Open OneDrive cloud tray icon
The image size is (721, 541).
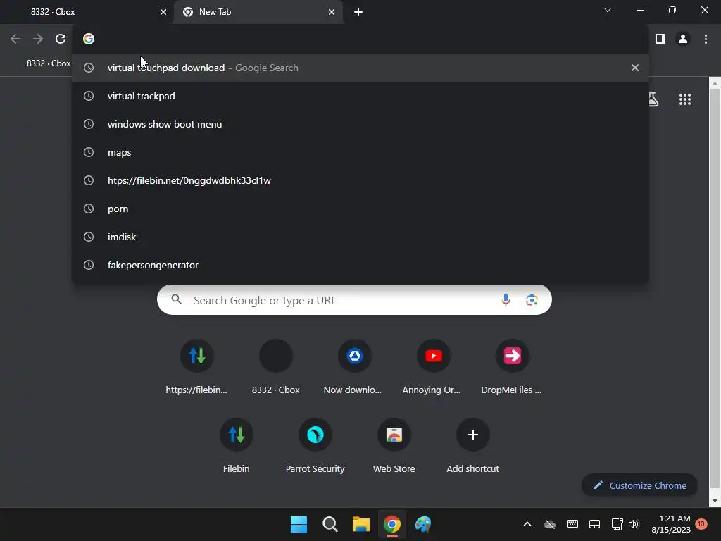tap(550, 524)
